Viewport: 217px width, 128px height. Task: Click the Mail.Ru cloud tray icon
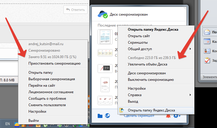click(x=17, y=125)
